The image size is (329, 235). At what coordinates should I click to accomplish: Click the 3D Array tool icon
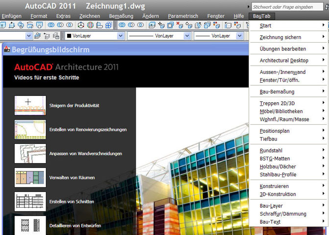pyautogui.click(x=109, y=25)
